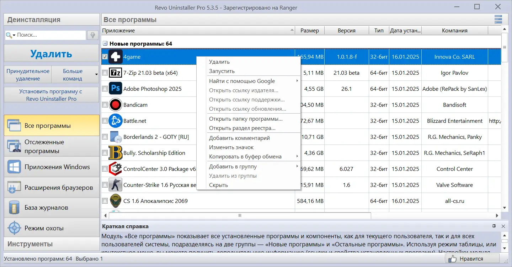Click the big Удалить button

pos(51,53)
